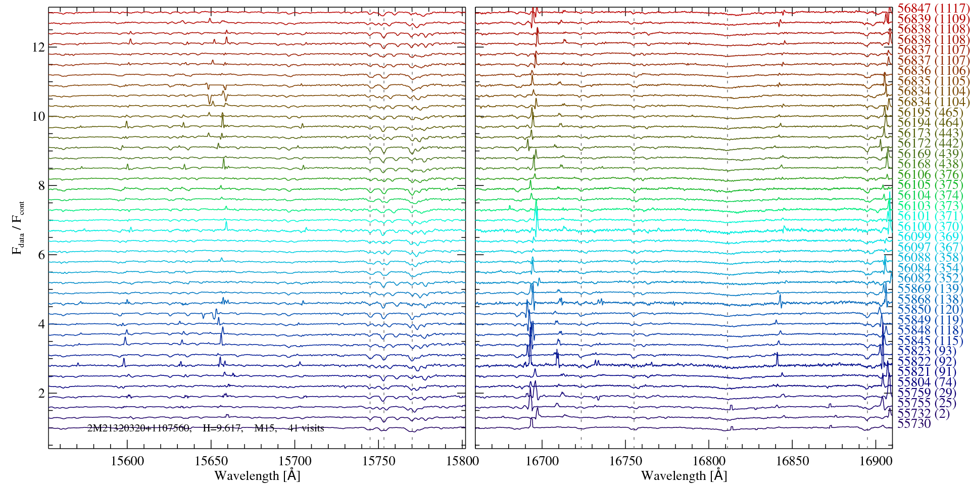Click the y-axis tick label 12
Viewport: 970px width, 485px height.
[38, 47]
